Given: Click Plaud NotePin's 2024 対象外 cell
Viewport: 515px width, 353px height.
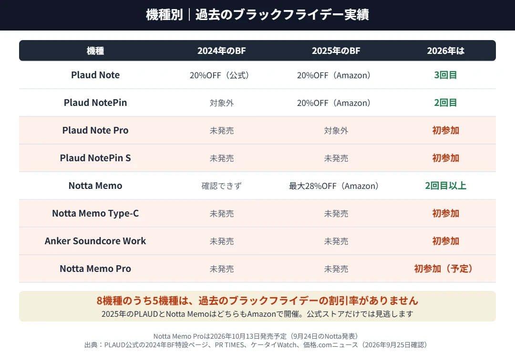Looking at the screenshot, I should (x=221, y=103).
